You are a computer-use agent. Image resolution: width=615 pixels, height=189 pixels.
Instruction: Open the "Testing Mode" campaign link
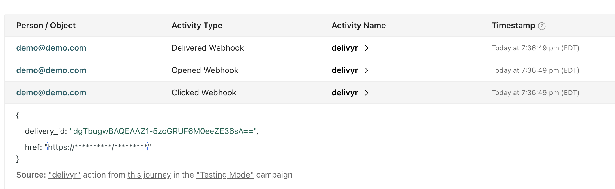pos(225,175)
